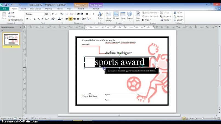Minimize the ribbon arrow icon
Viewport: 221px width, 124px height.
coord(216,9)
